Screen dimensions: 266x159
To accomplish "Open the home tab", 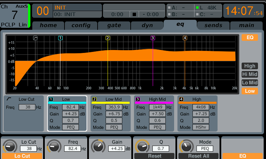I will tap(48, 25).
